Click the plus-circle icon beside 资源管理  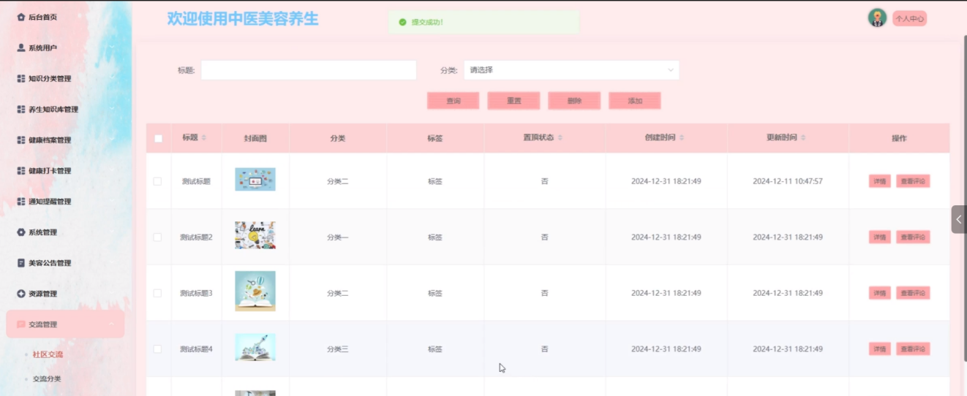click(x=21, y=293)
